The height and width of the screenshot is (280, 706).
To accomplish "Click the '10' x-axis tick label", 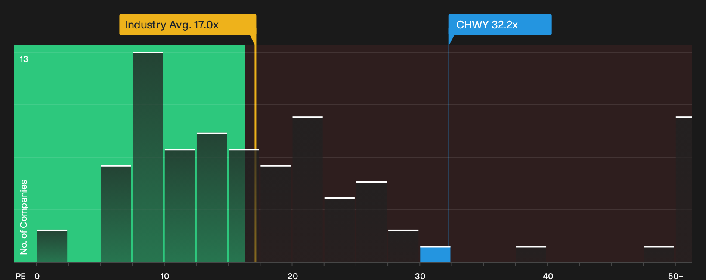I will tap(164, 276).
